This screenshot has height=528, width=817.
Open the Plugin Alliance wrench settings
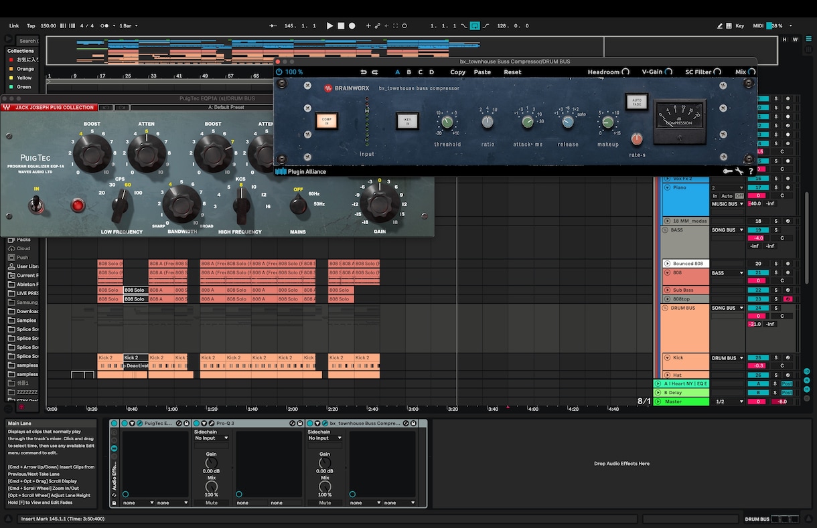point(739,171)
